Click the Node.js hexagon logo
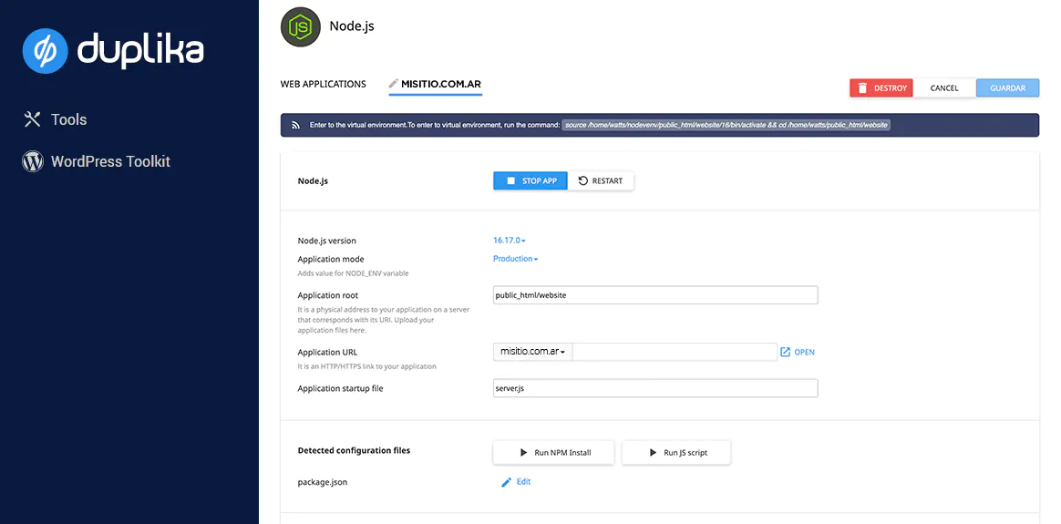The image size is (1061, 524). pos(301,27)
